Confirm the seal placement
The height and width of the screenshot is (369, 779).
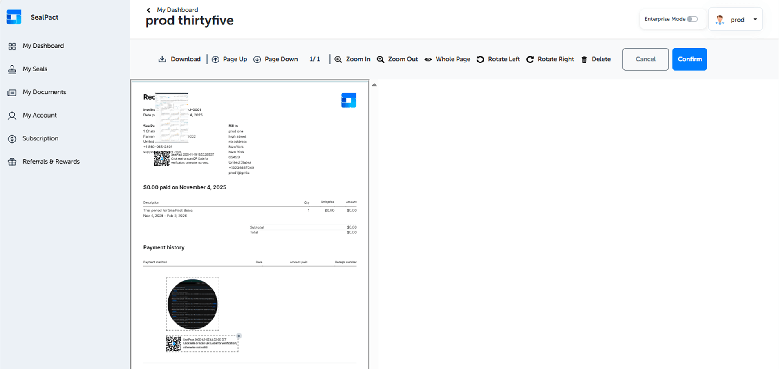pos(689,59)
